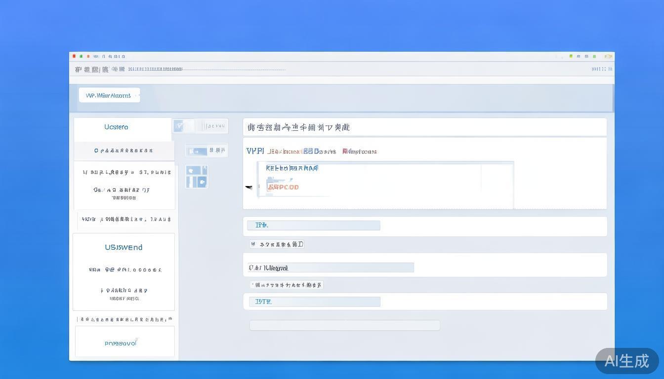Open the WP.WiiurAlcorns tab

109,95
